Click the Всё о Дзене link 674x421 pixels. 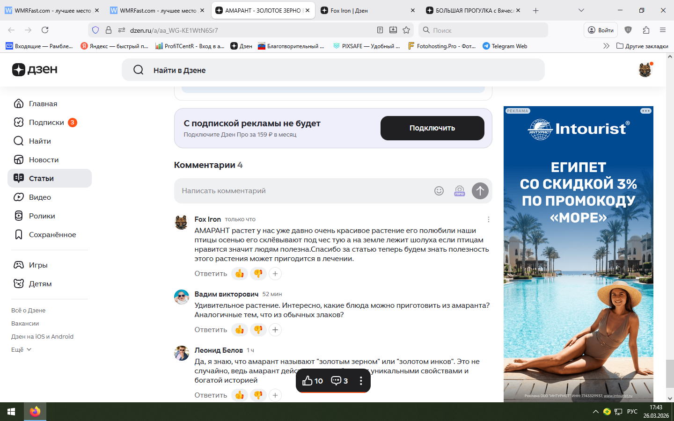(x=28, y=310)
